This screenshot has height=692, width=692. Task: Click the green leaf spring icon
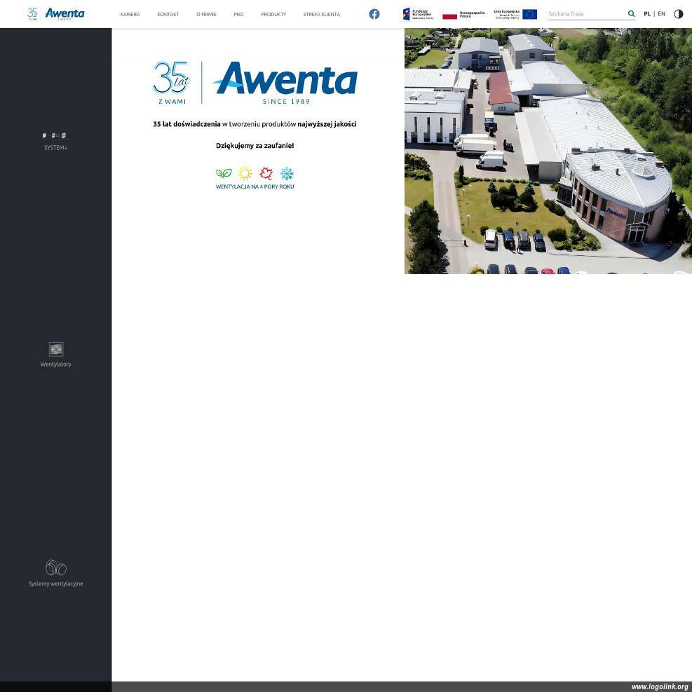[x=224, y=173]
